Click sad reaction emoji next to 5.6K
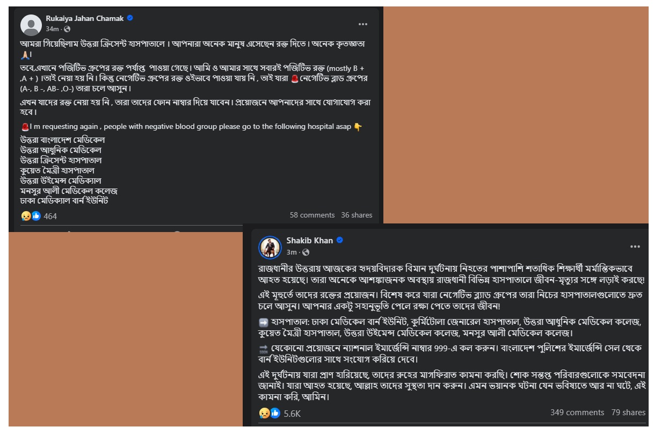The image size is (654, 434). (x=264, y=413)
